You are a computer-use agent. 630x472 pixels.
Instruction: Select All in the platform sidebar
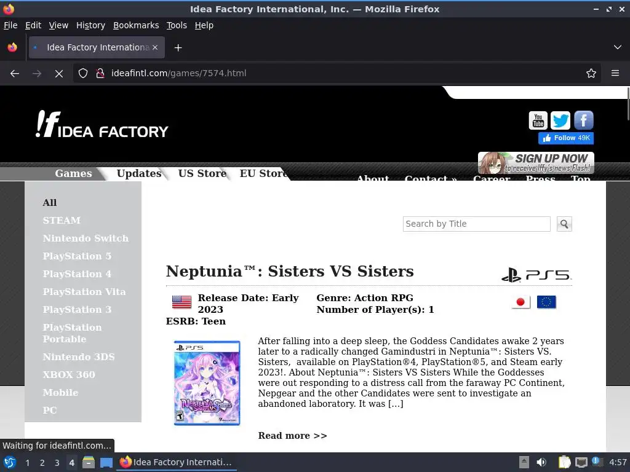(50, 203)
